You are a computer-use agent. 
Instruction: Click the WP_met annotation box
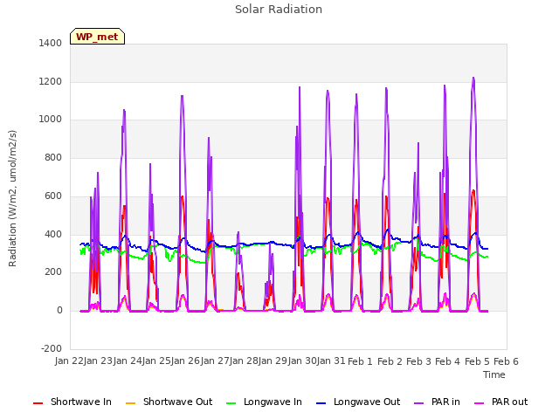pyautogui.click(x=97, y=37)
